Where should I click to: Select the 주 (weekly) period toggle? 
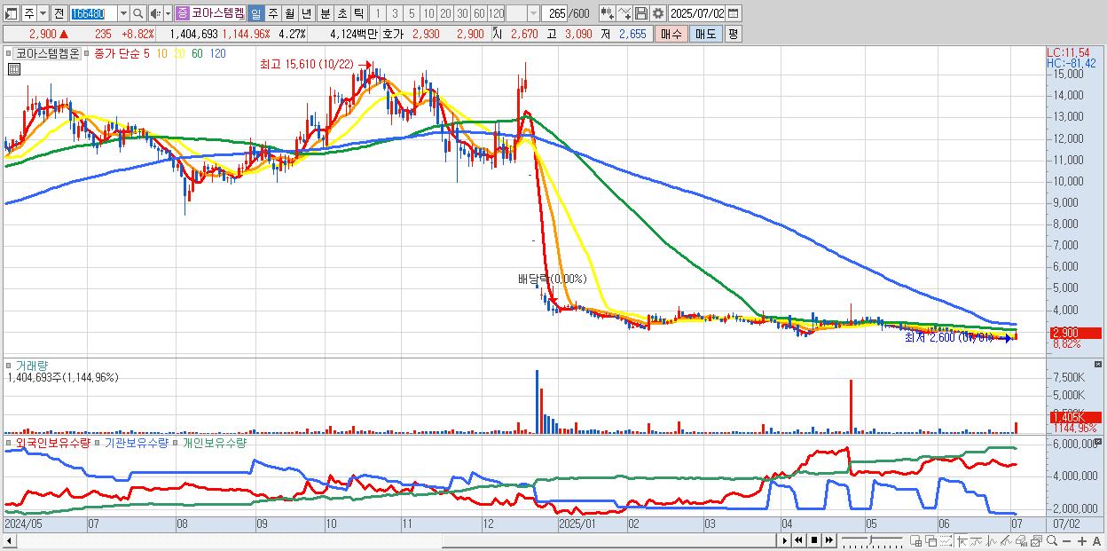272,14
